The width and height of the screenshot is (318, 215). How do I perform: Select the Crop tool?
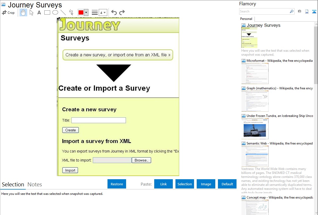point(8,12)
